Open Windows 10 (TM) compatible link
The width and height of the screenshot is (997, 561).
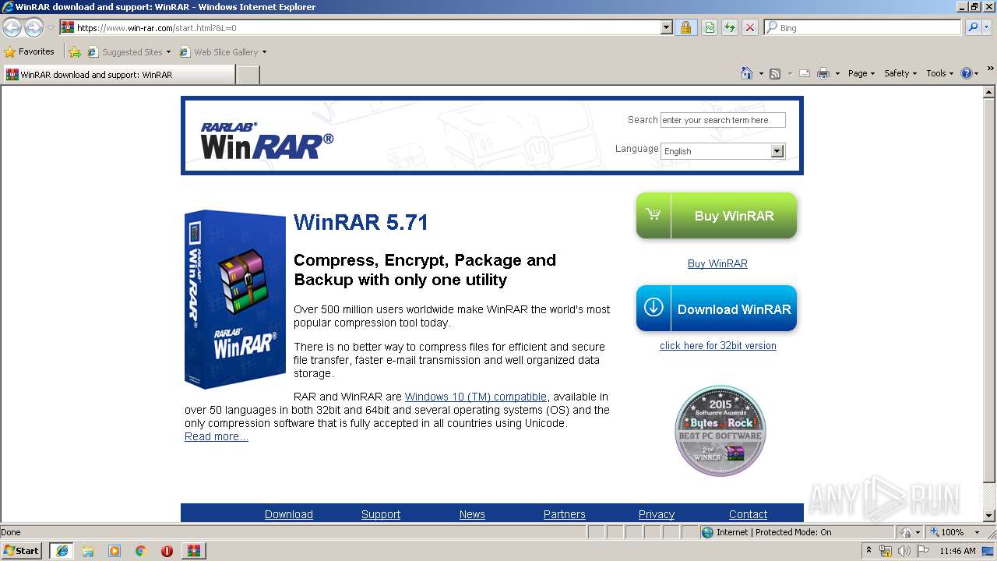(476, 397)
